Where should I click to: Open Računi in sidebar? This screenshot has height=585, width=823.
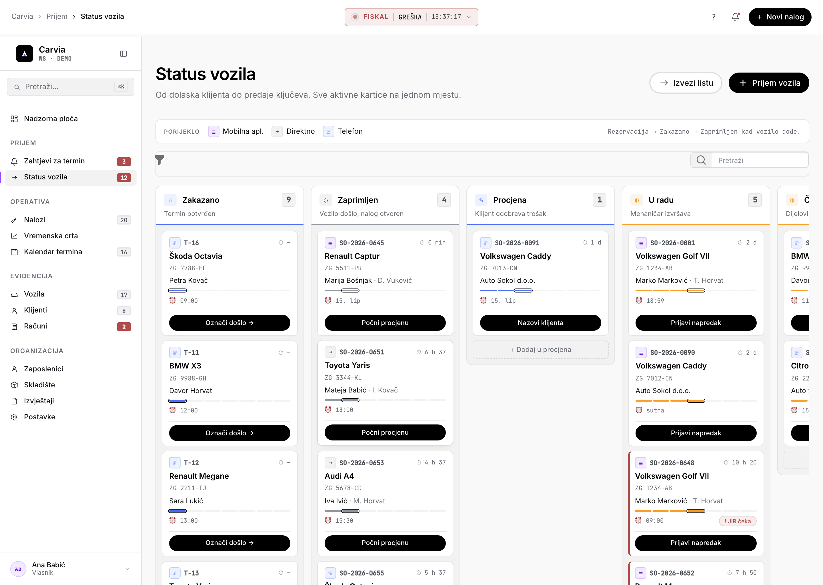click(71, 326)
